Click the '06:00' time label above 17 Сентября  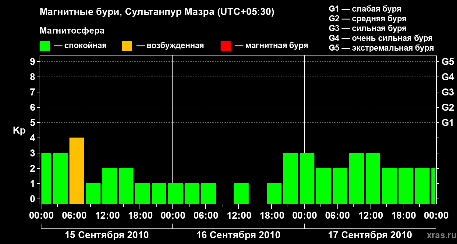tap(337, 216)
